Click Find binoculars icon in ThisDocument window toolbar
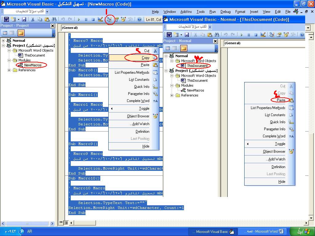The height and width of the screenshot is (236, 315). click(217, 35)
